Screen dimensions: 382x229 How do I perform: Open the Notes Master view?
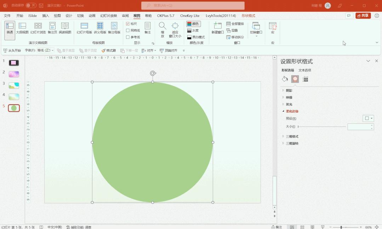[114, 28]
